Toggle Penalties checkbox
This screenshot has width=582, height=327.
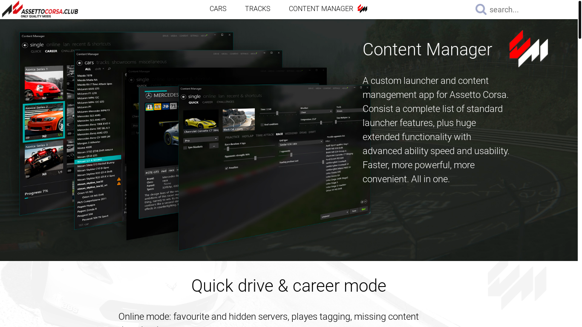point(227,168)
